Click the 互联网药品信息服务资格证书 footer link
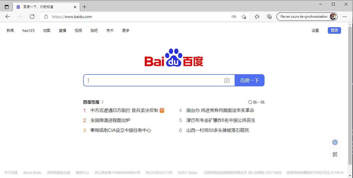 (242, 173)
